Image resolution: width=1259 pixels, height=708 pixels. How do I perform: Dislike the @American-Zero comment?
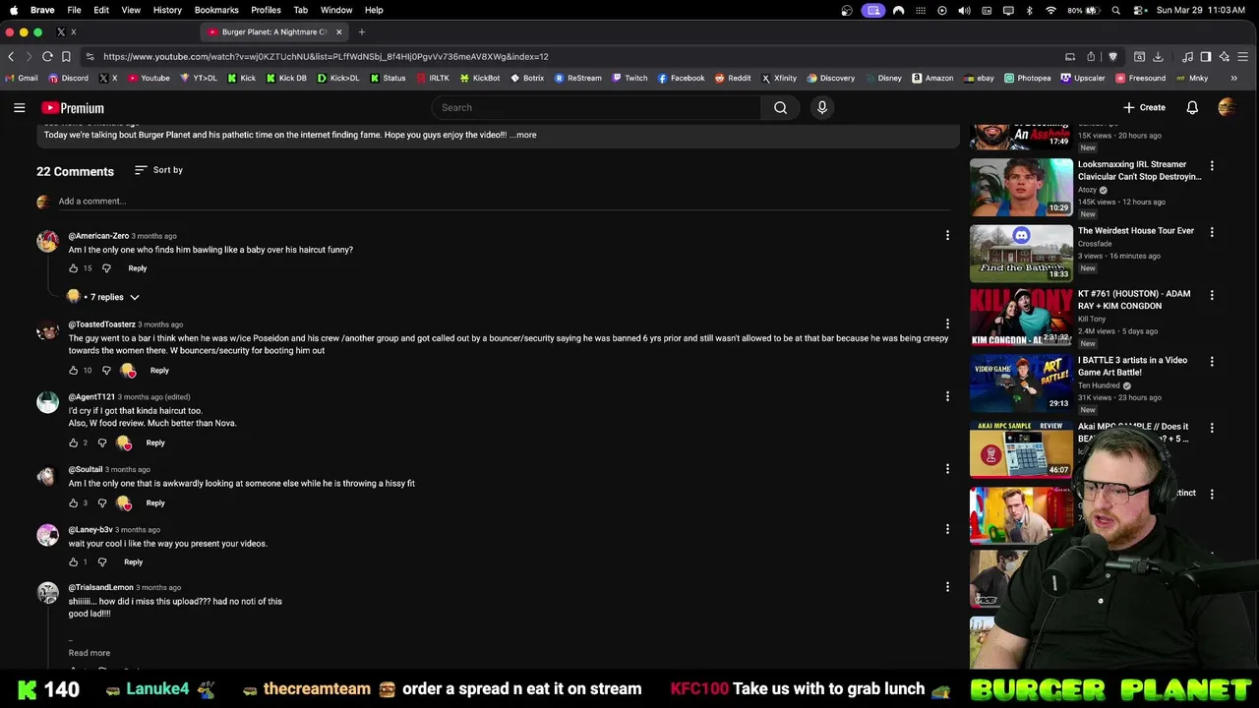(x=106, y=268)
